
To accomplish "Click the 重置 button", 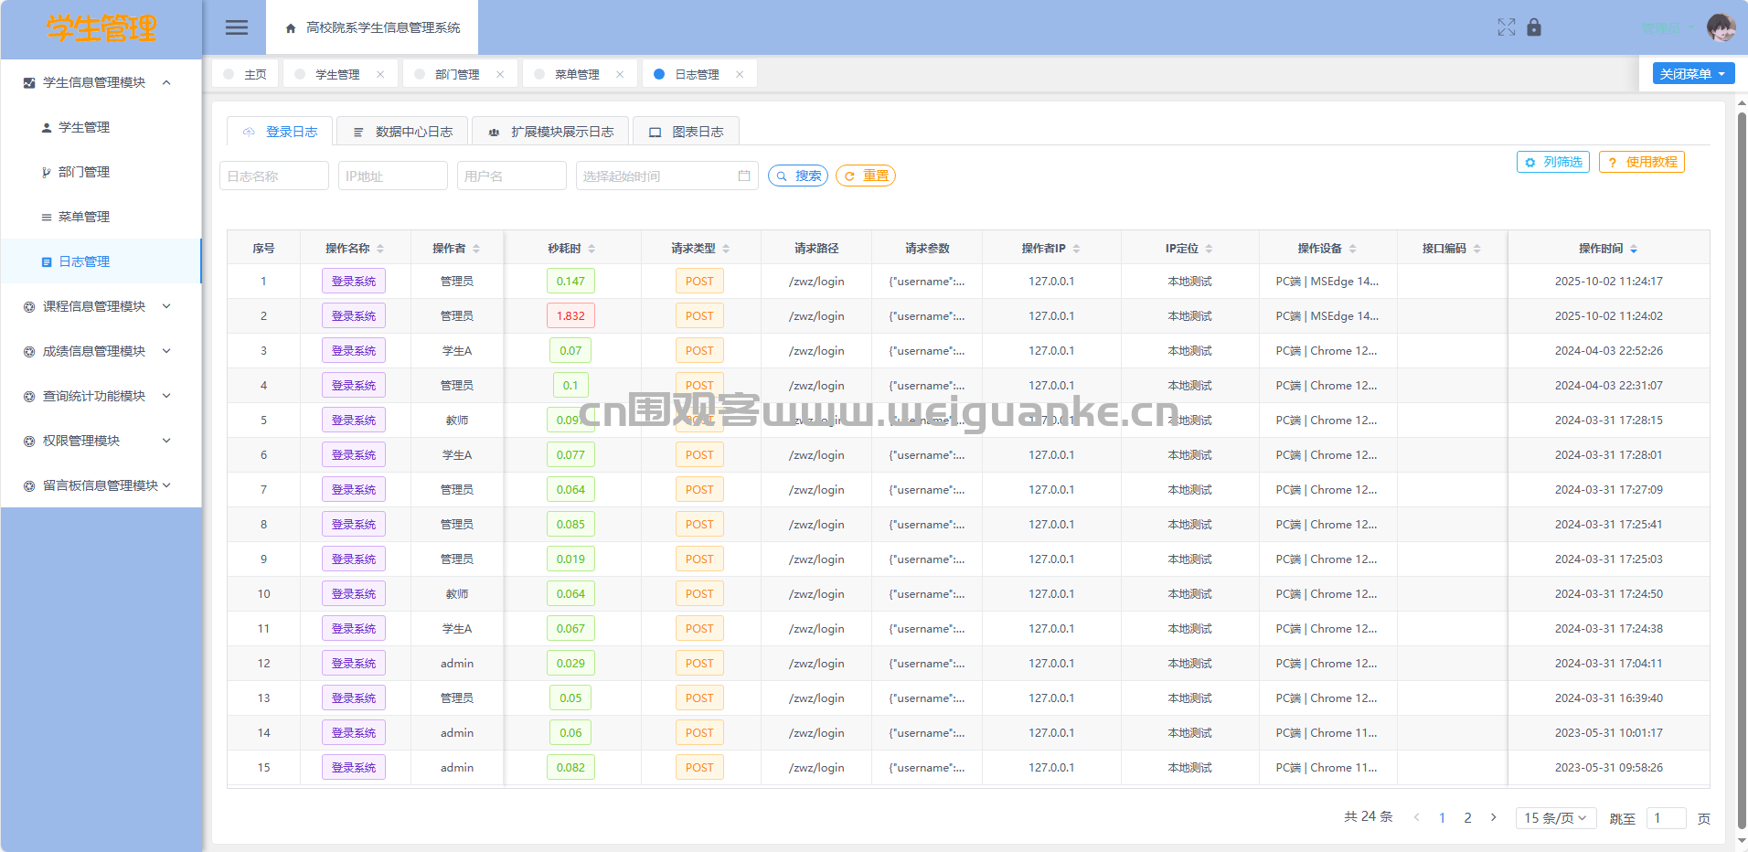I will [x=865, y=176].
